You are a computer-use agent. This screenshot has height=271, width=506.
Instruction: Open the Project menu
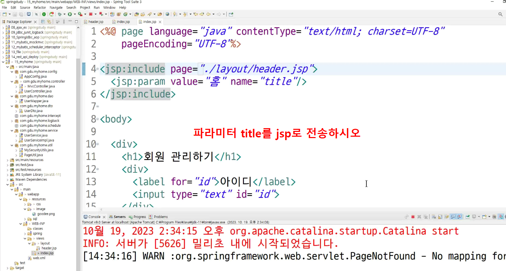[x=85, y=7]
